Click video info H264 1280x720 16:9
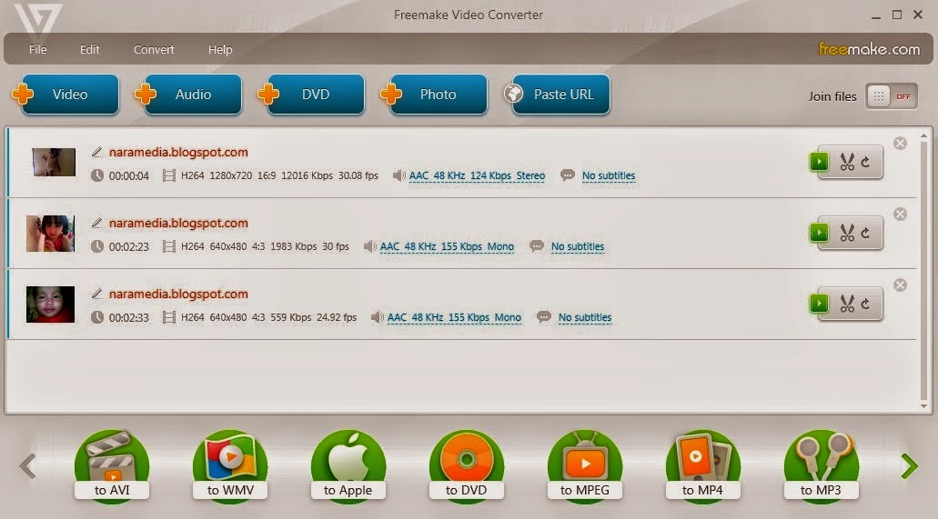Screen dimensions: 938x519 pos(228,175)
